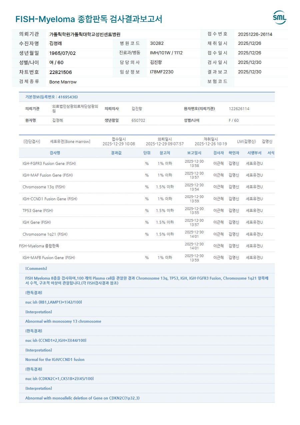300x425 pixels.
Task: Click the SML logo icon
Action: [280, 17]
